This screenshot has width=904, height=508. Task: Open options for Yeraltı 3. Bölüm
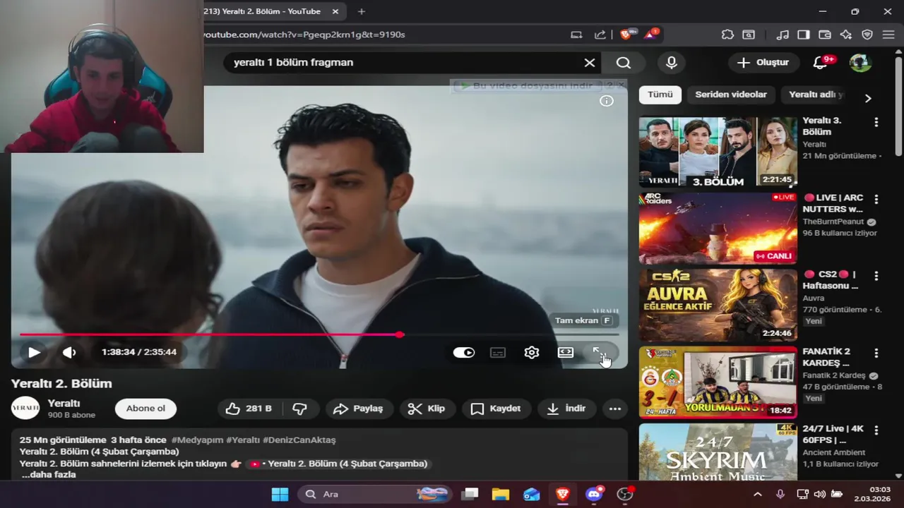(876, 122)
